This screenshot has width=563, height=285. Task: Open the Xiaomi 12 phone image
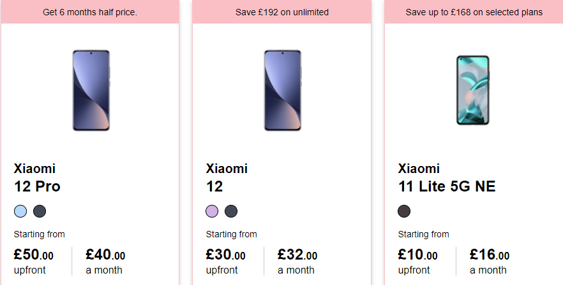coord(283,90)
